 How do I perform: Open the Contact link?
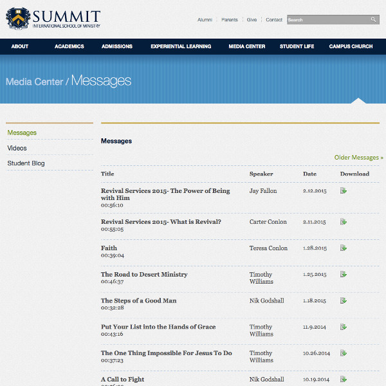coord(274,20)
